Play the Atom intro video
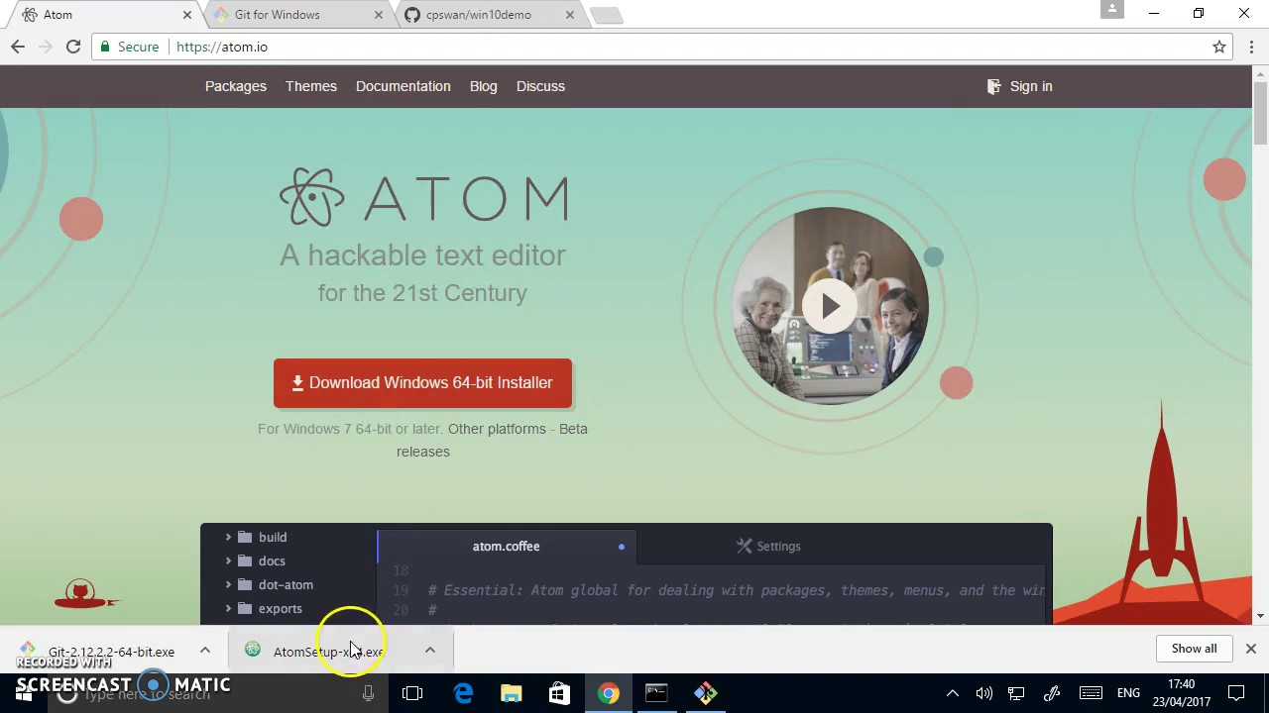Image resolution: width=1269 pixels, height=713 pixels. coord(831,306)
